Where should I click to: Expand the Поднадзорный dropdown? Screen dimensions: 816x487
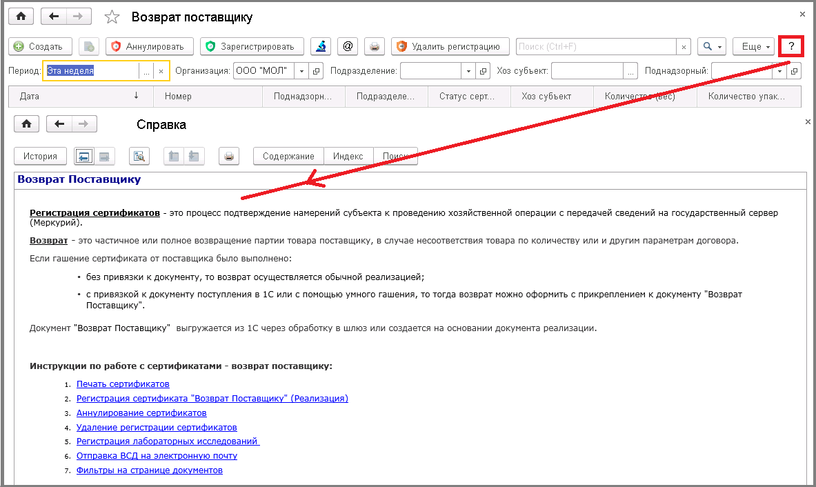779,71
